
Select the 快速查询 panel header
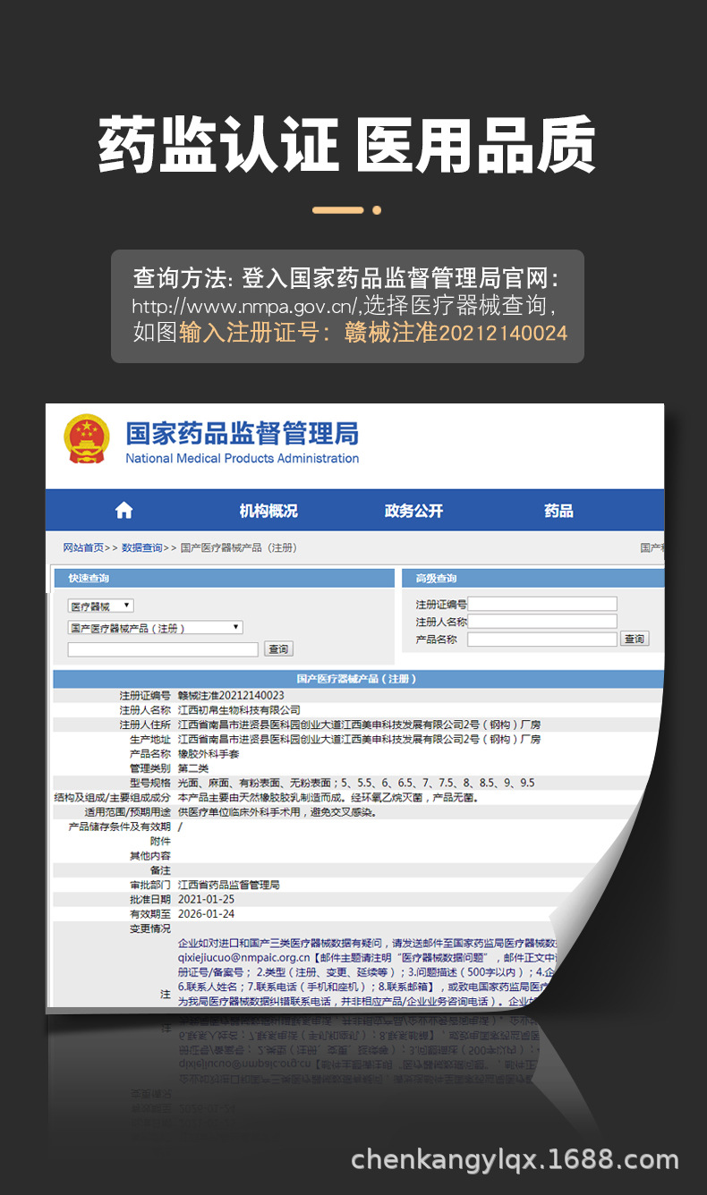tap(224, 579)
